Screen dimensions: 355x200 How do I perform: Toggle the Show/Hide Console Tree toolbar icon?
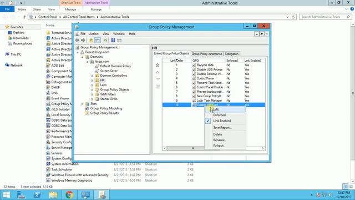point(98,41)
